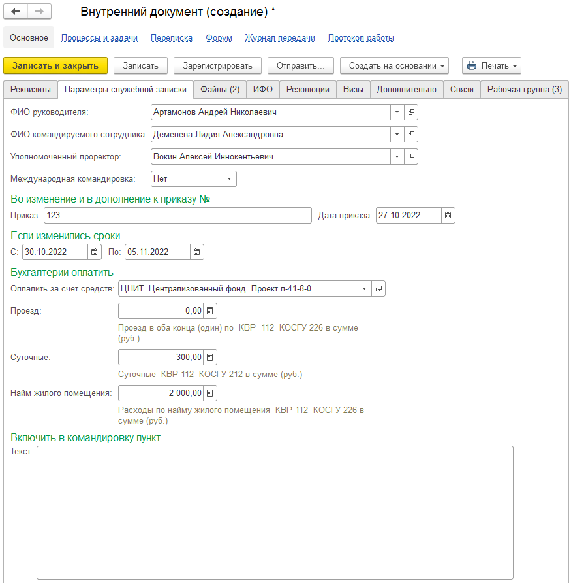Open Создать на основании dropdown menu

click(394, 65)
